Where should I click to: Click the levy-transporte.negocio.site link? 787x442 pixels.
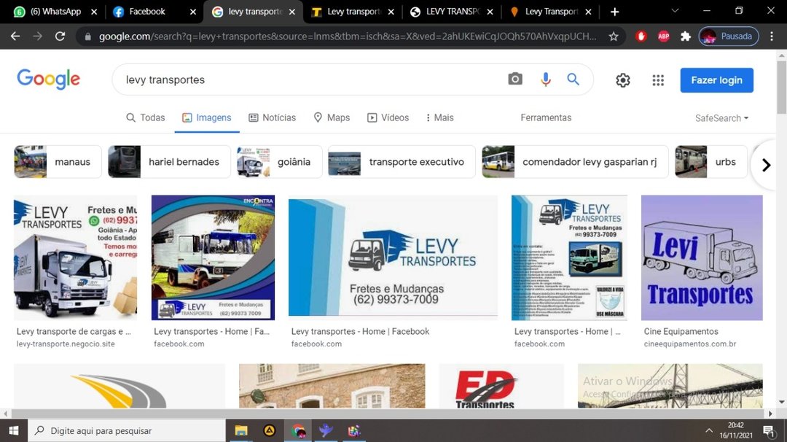tap(66, 344)
